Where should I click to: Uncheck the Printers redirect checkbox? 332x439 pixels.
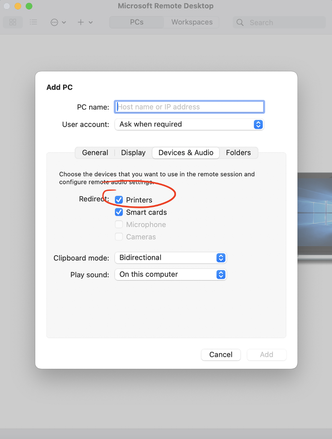(119, 200)
